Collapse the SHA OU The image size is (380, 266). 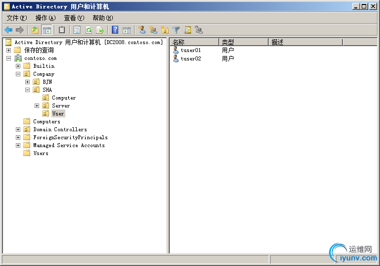pos(27,90)
